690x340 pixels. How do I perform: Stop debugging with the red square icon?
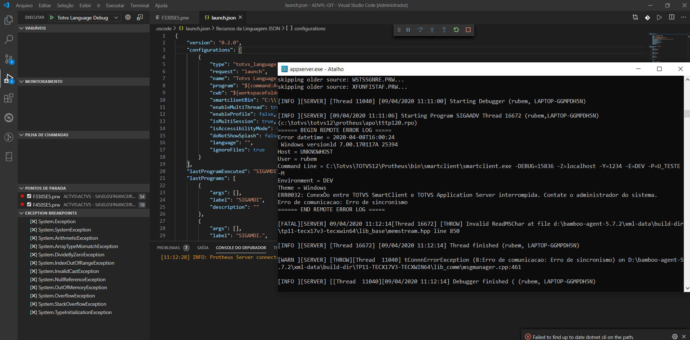point(468,30)
